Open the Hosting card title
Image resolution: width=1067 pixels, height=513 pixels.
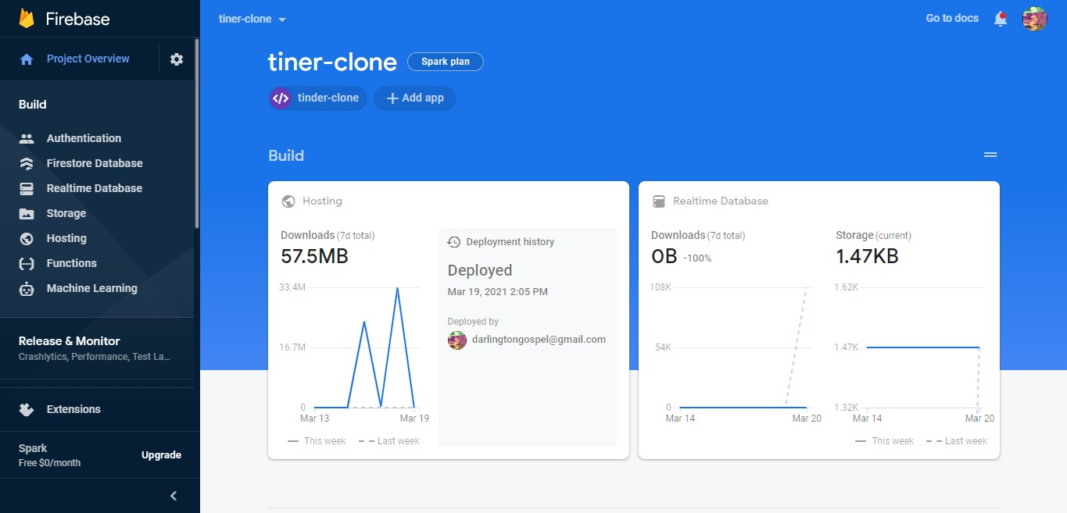tap(322, 201)
